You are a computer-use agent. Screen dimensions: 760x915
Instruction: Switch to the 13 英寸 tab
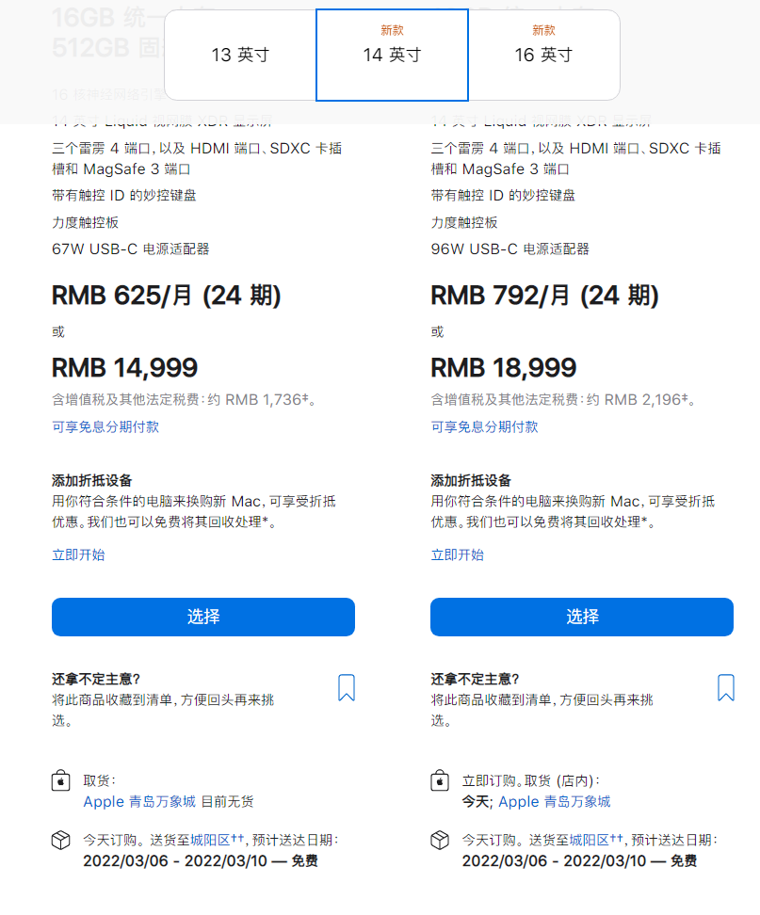[240, 55]
